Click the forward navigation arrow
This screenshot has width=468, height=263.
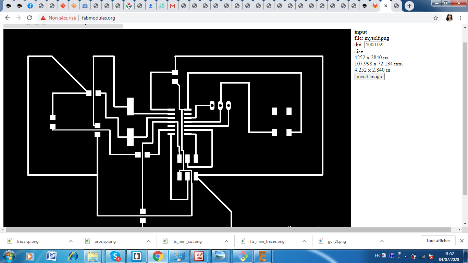pyautogui.click(x=19, y=18)
